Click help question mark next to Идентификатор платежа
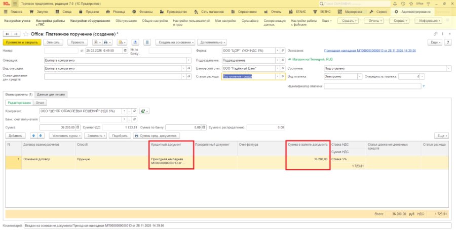The image size is (456, 230). tap(424, 86)
